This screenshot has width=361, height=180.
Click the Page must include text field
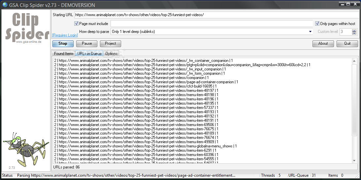point(212,24)
